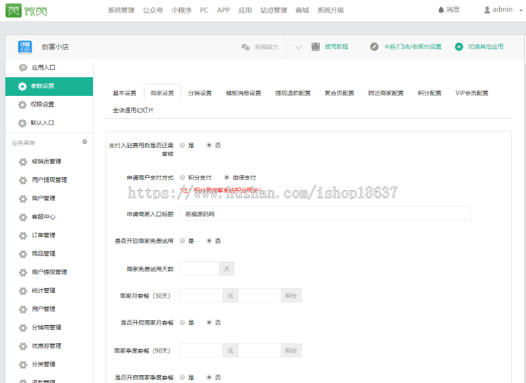Click the 应用入口 chat bubble icon
The image size is (526, 383).
click(x=23, y=68)
